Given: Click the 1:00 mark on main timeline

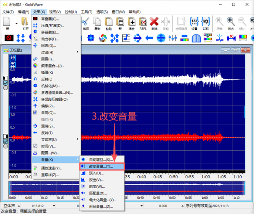Looking at the screenshot, I should click(x=205, y=177).
